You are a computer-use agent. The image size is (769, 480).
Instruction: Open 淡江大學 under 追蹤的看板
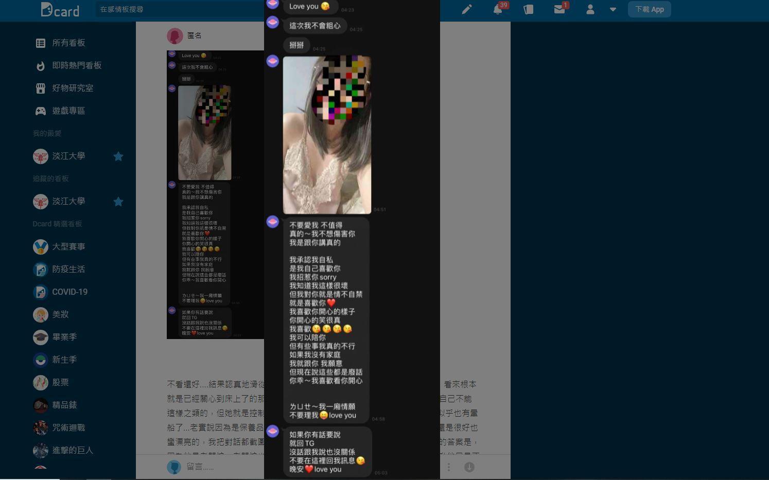coord(68,201)
